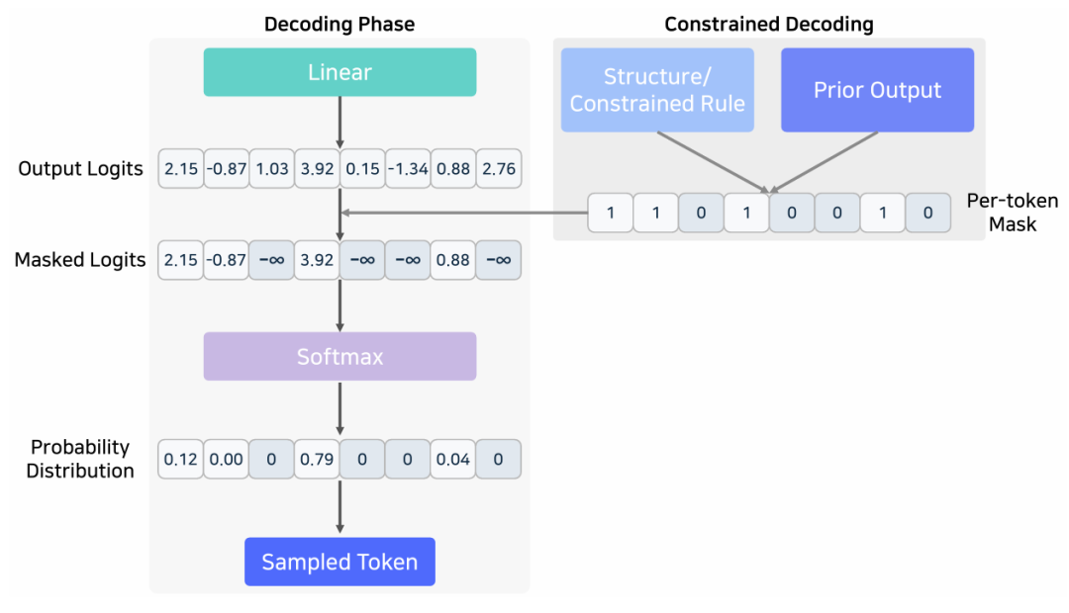Image resolution: width=1069 pixels, height=613 pixels.
Task: Click the teal Linear block
Action: click(x=340, y=72)
